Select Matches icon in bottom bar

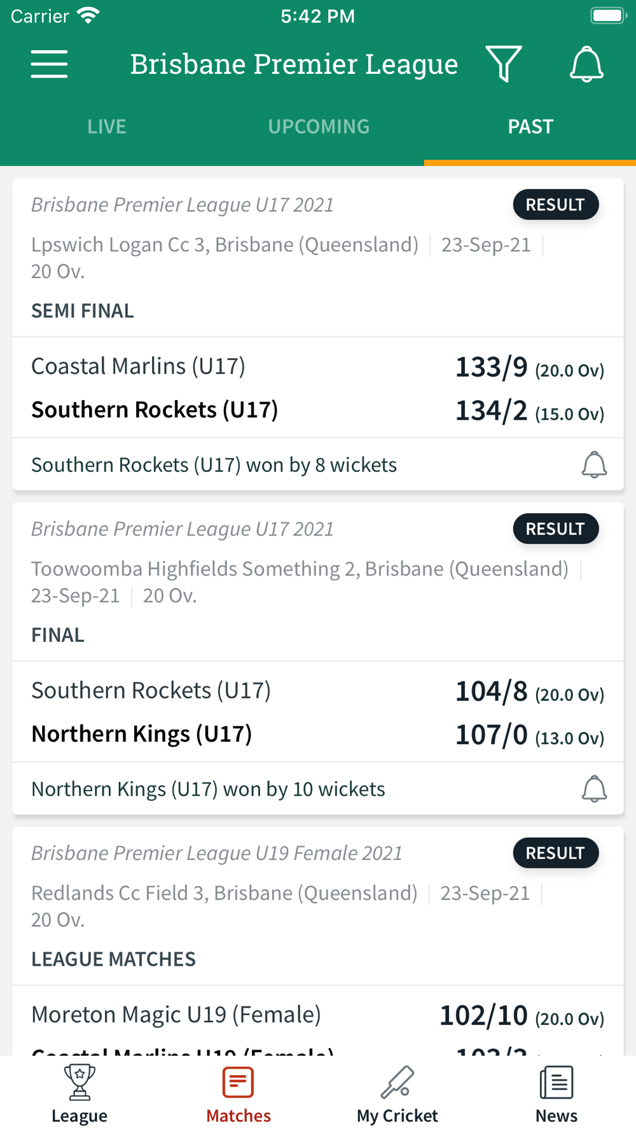pyautogui.click(x=238, y=1082)
